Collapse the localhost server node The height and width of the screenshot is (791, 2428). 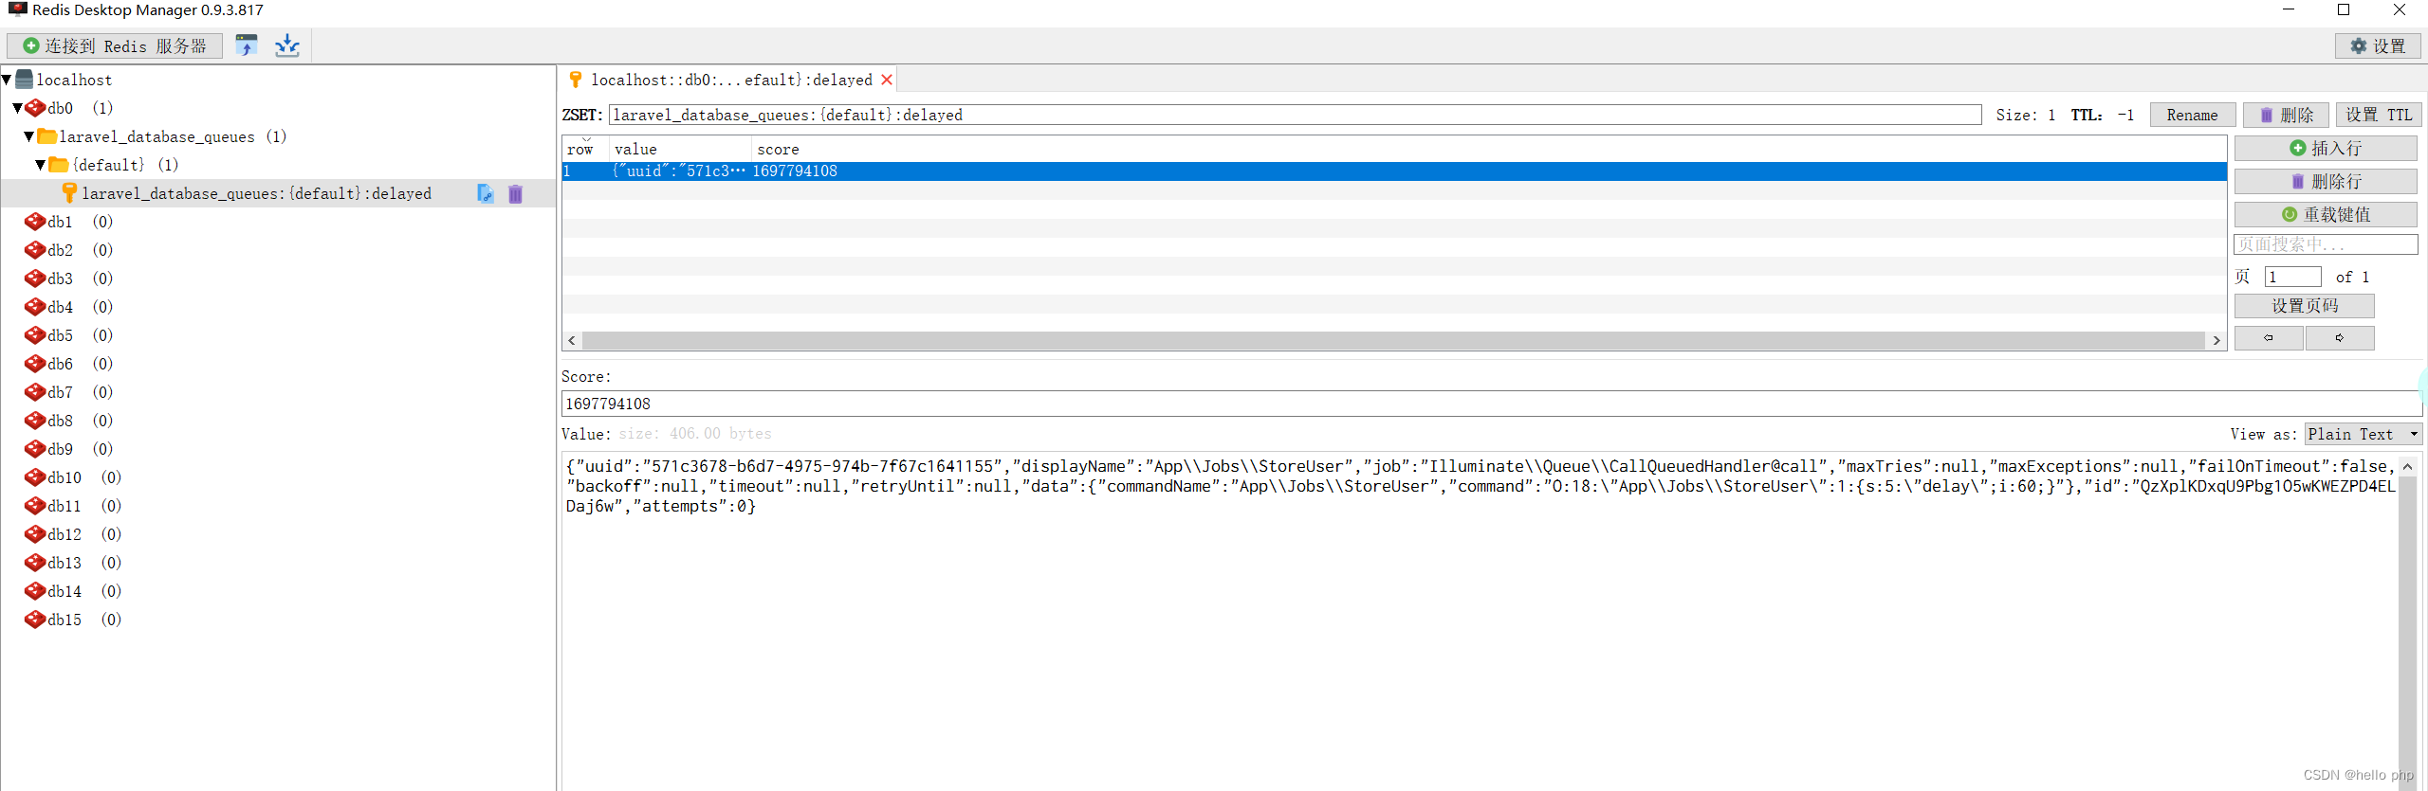8,80
